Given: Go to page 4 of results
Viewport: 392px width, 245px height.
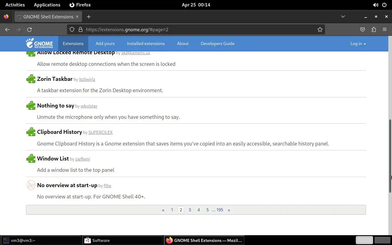Looking at the screenshot, I should (x=198, y=210).
